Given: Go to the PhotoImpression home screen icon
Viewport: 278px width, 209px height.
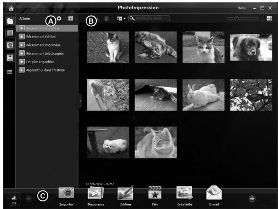Looking at the screenshot, I should pos(11,8).
